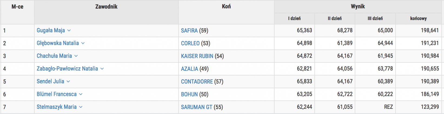Image resolution: width=444 pixels, height=114 pixels.
Task: Open horse link KAISER RUBIN
Action: pos(197,56)
